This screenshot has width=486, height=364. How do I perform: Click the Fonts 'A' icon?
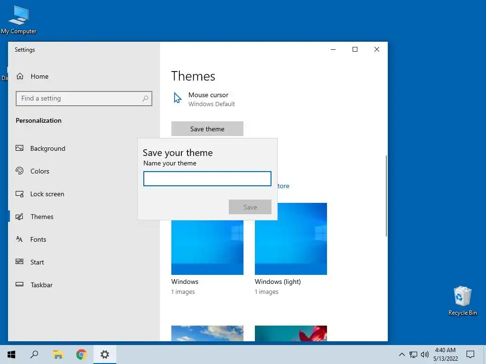(19, 239)
